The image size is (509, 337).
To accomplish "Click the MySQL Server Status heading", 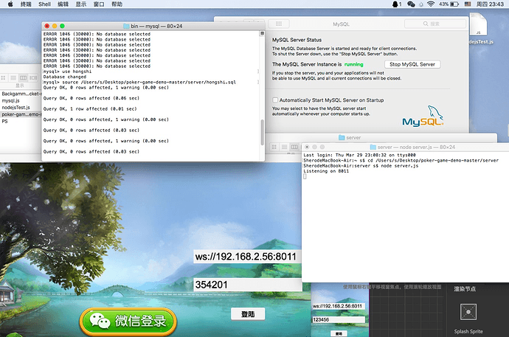I will [x=297, y=40].
